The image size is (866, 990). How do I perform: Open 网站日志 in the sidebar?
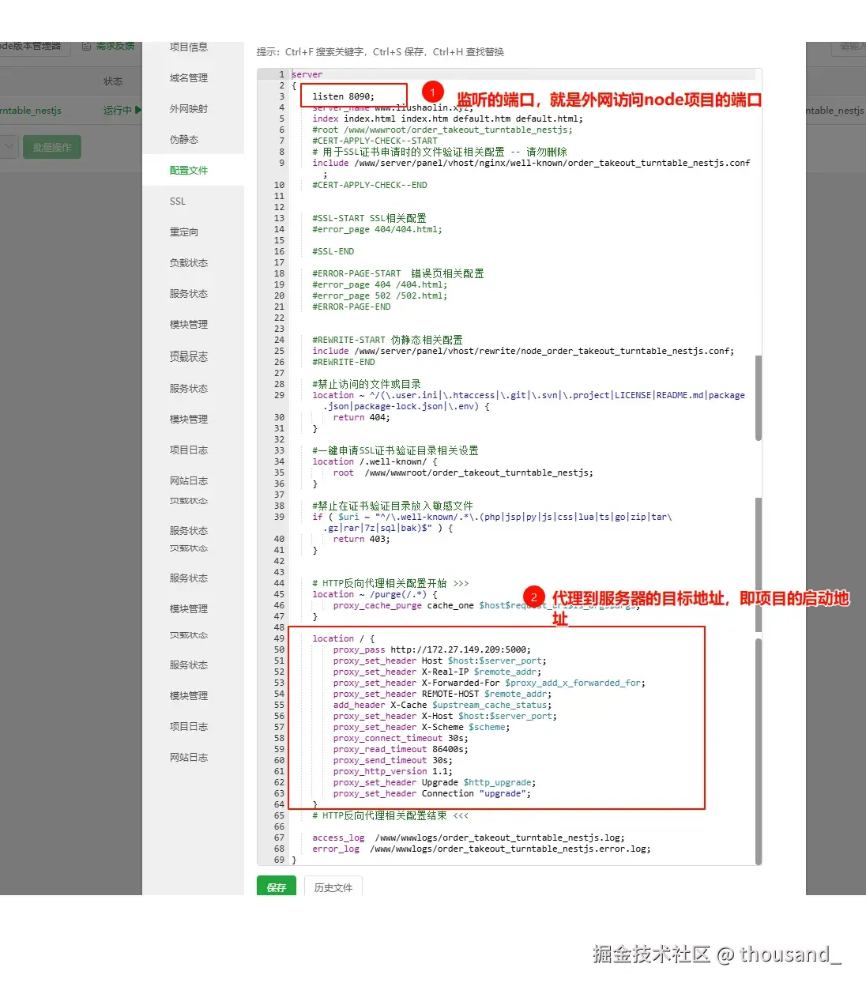click(x=188, y=480)
